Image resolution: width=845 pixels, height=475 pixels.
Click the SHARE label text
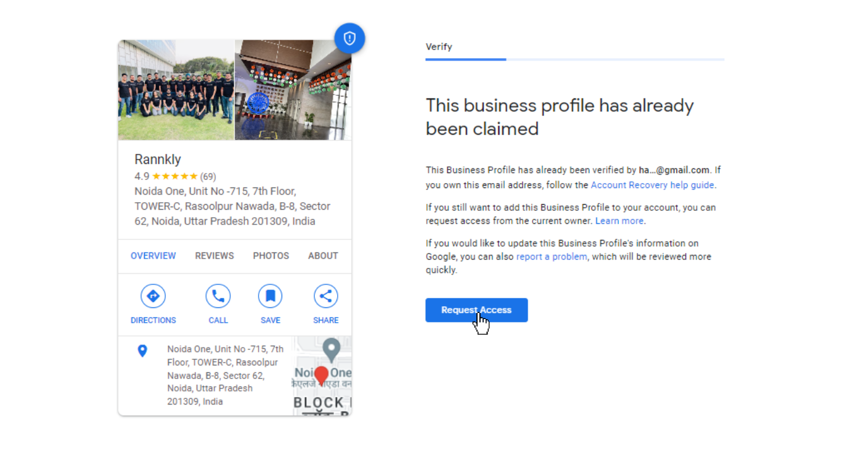tap(326, 320)
